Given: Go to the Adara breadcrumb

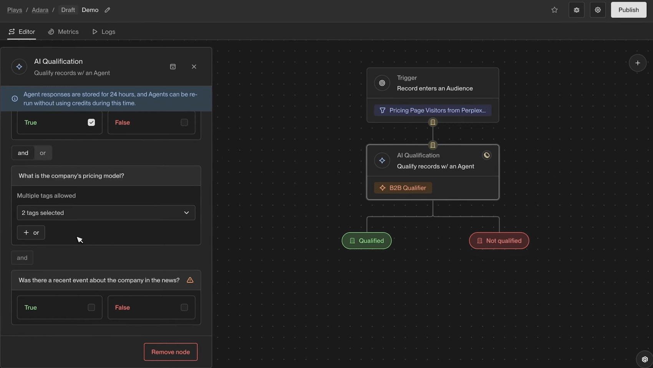Looking at the screenshot, I should 40,10.
